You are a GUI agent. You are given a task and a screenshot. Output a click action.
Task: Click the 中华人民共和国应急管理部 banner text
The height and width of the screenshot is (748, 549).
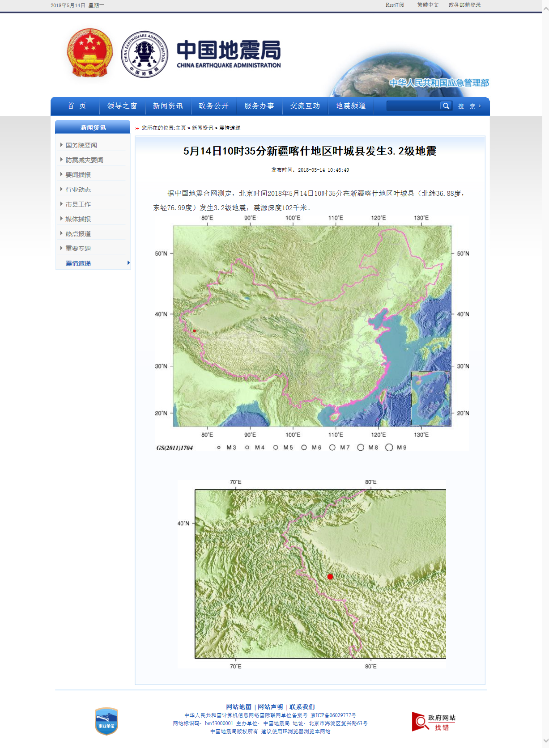[x=439, y=83]
